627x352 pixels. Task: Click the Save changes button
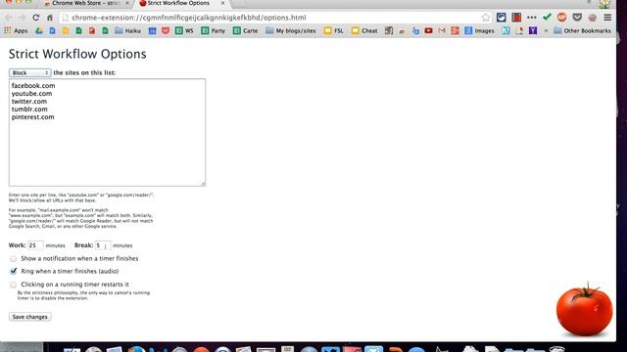(x=30, y=317)
